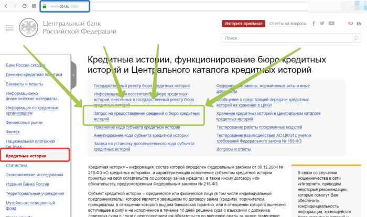Select Кредитные истории in sidebar
This screenshot has height=217, width=367.
pos(26,156)
